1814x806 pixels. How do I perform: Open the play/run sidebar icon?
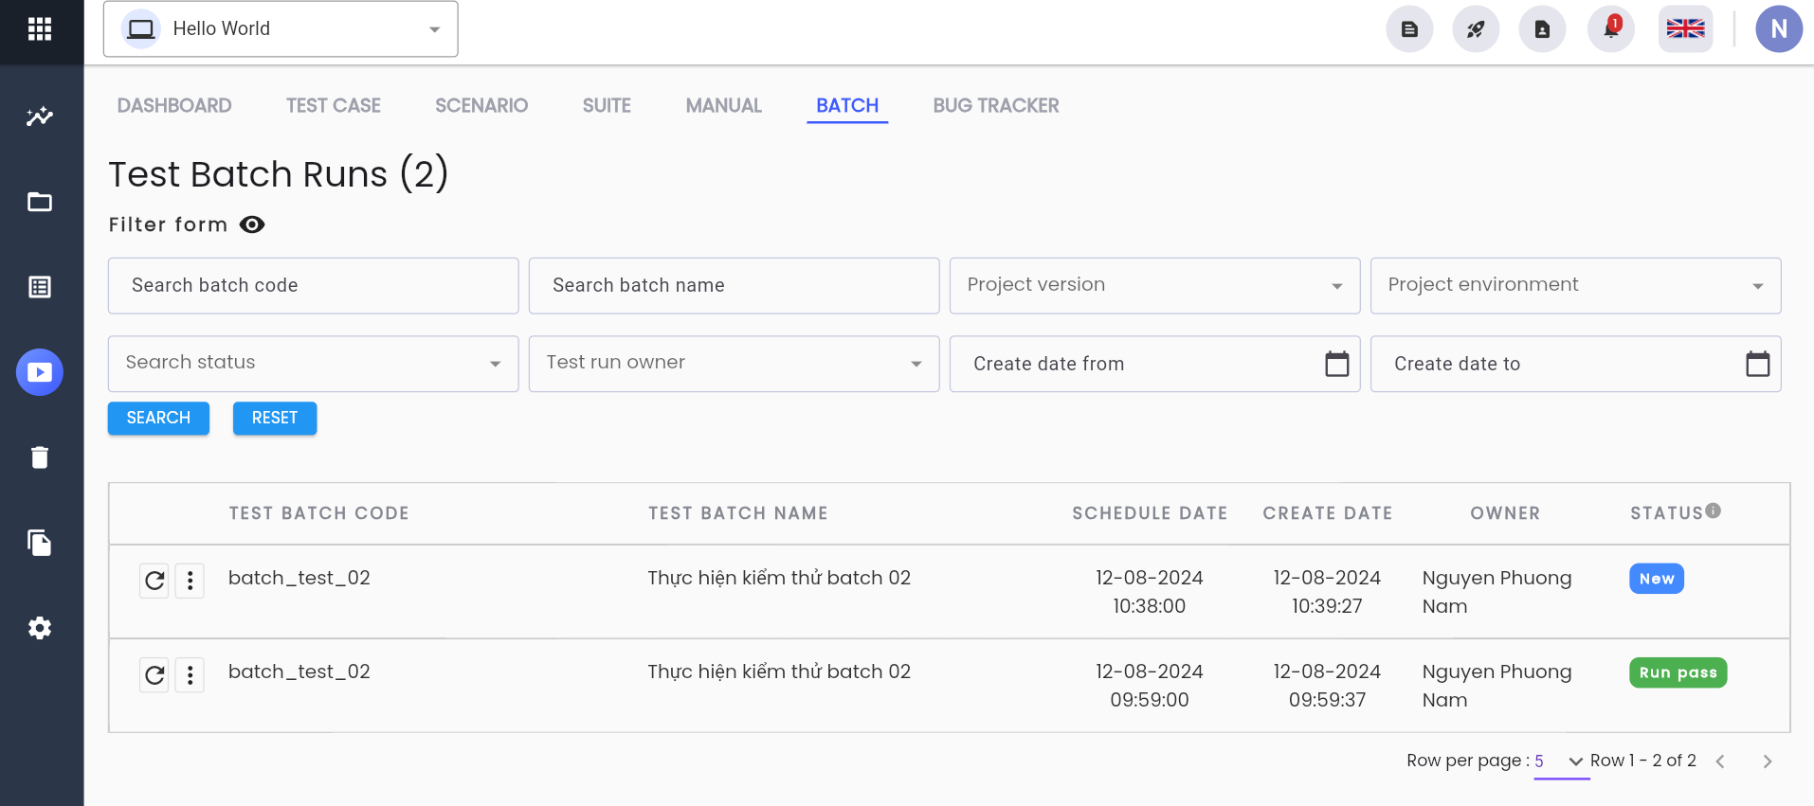pyautogui.click(x=40, y=372)
